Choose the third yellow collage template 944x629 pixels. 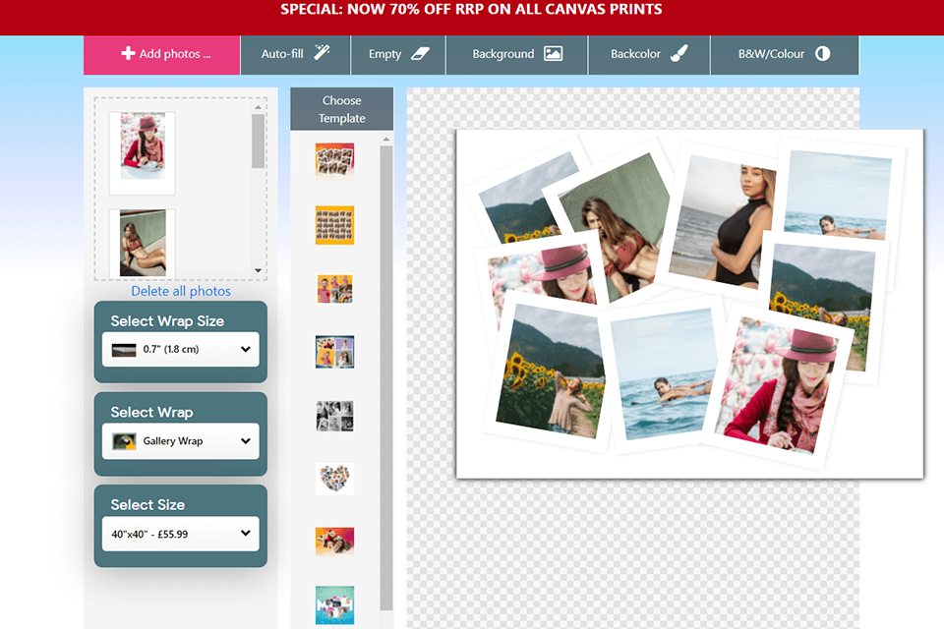pyautogui.click(x=334, y=289)
